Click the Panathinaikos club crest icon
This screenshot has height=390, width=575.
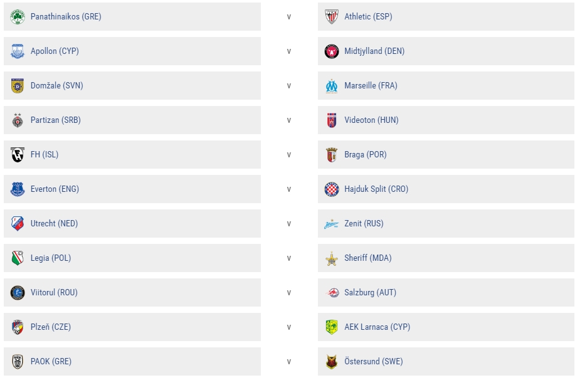(x=18, y=17)
